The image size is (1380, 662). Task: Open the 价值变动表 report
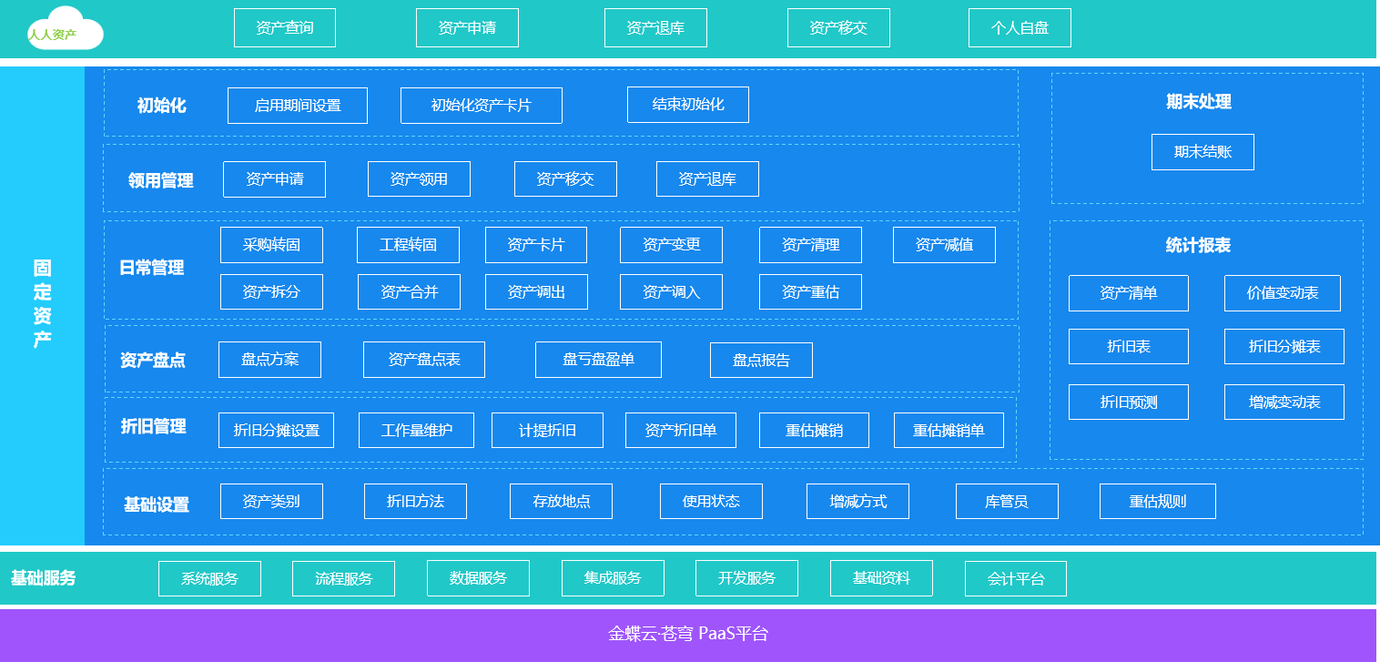click(1282, 293)
